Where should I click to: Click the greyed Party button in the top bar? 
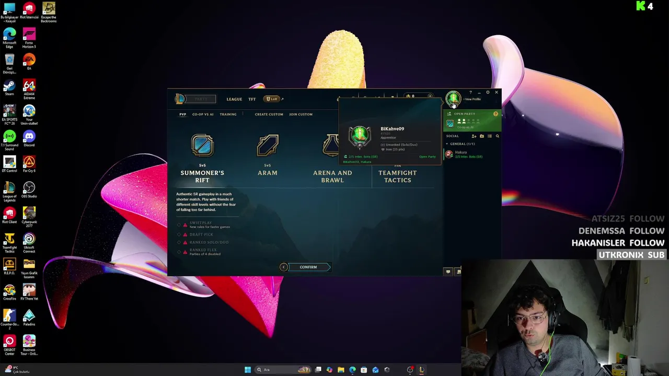(201, 99)
